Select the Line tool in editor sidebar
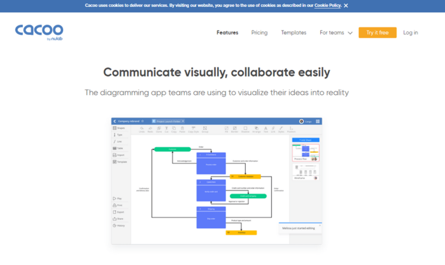 [x=115, y=141]
